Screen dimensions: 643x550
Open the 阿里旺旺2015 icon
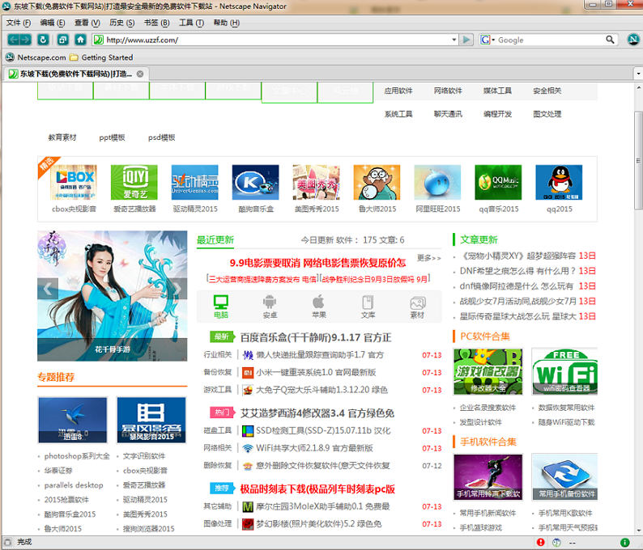[x=437, y=183]
